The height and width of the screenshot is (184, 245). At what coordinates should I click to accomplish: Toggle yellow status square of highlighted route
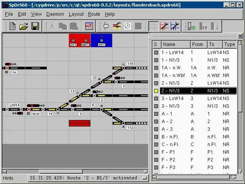tap(156, 91)
